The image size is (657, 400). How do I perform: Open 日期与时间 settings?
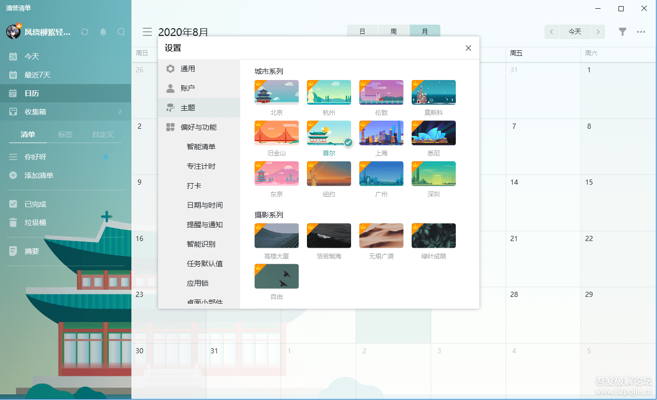pyautogui.click(x=199, y=205)
